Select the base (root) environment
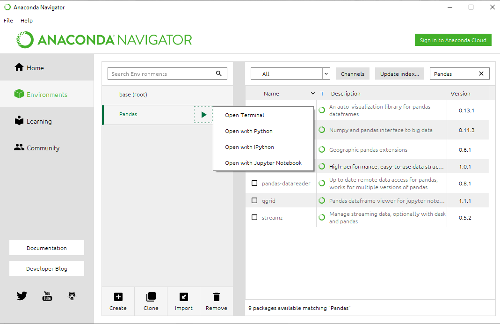The height and width of the screenshot is (324, 500). pos(133,95)
